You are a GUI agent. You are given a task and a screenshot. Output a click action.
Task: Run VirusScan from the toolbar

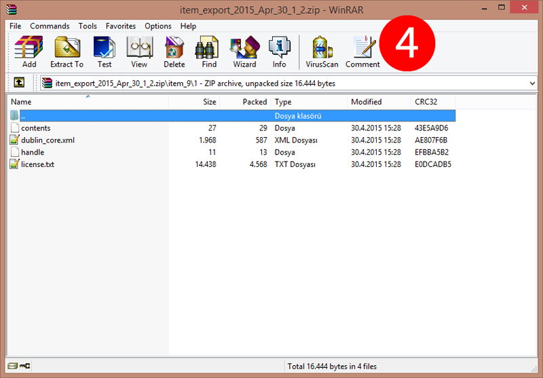pyautogui.click(x=322, y=47)
